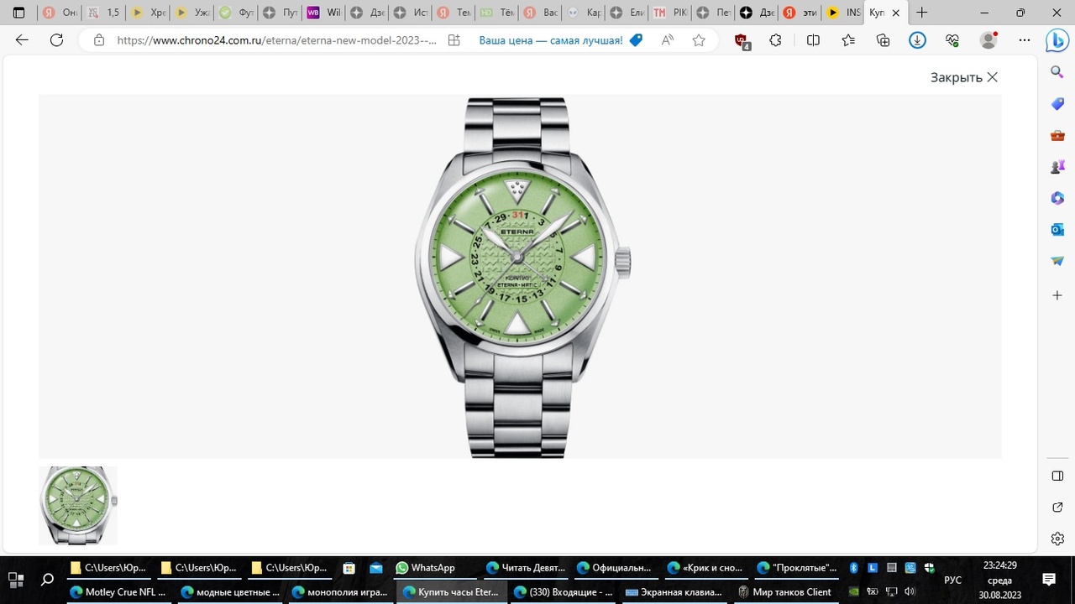This screenshot has width=1075, height=604.
Task: Click the address bar URL field
Action: (277, 40)
